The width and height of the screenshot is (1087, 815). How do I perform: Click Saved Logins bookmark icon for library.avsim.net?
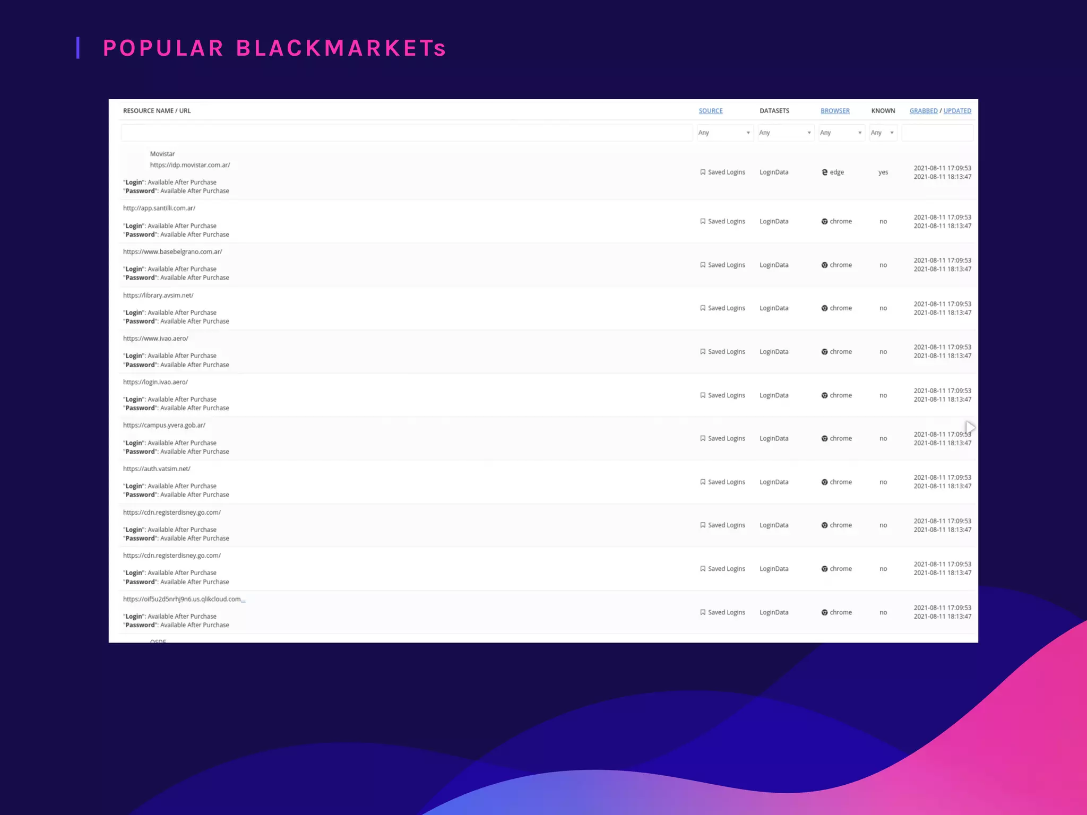coord(703,308)
